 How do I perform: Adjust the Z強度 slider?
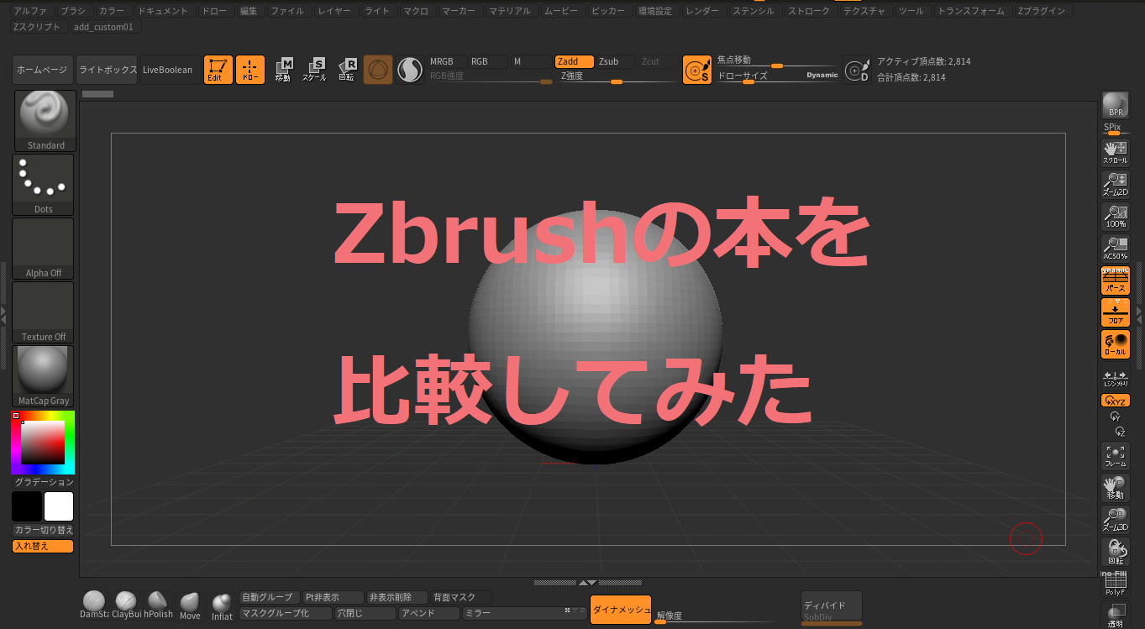click(617, 77)
